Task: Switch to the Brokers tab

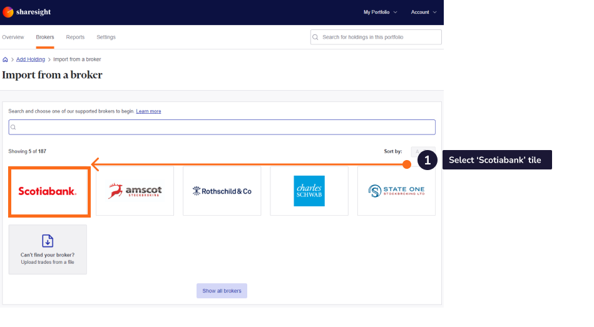Action: tap(45, 37)
